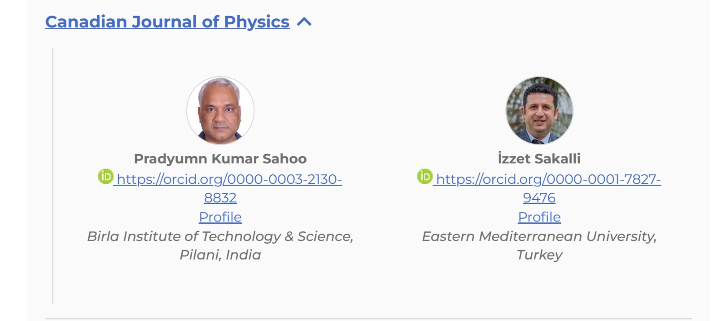Collapse the Canadian Journal of Physics section chevron
Image resolution: width=718 pixels, height=321 pixels.
coord(304,22)
